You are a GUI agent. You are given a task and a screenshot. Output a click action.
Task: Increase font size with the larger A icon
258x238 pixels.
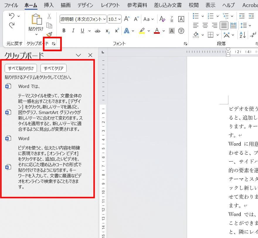point(127,19)
